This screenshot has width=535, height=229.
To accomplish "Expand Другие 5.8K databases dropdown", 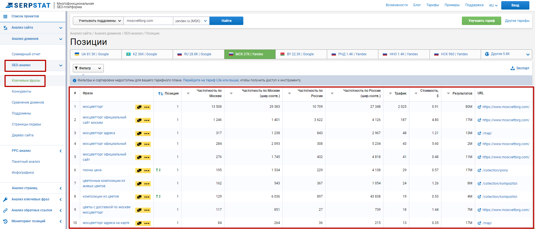I will [506, 54].
